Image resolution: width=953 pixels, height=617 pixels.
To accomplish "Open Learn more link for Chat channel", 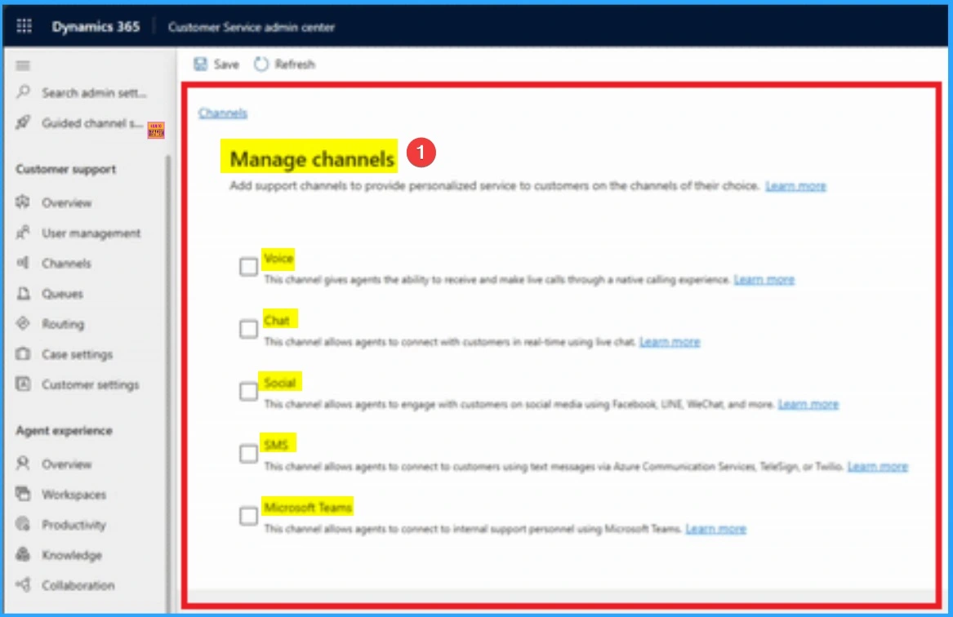I will click(x=670, y=342).
